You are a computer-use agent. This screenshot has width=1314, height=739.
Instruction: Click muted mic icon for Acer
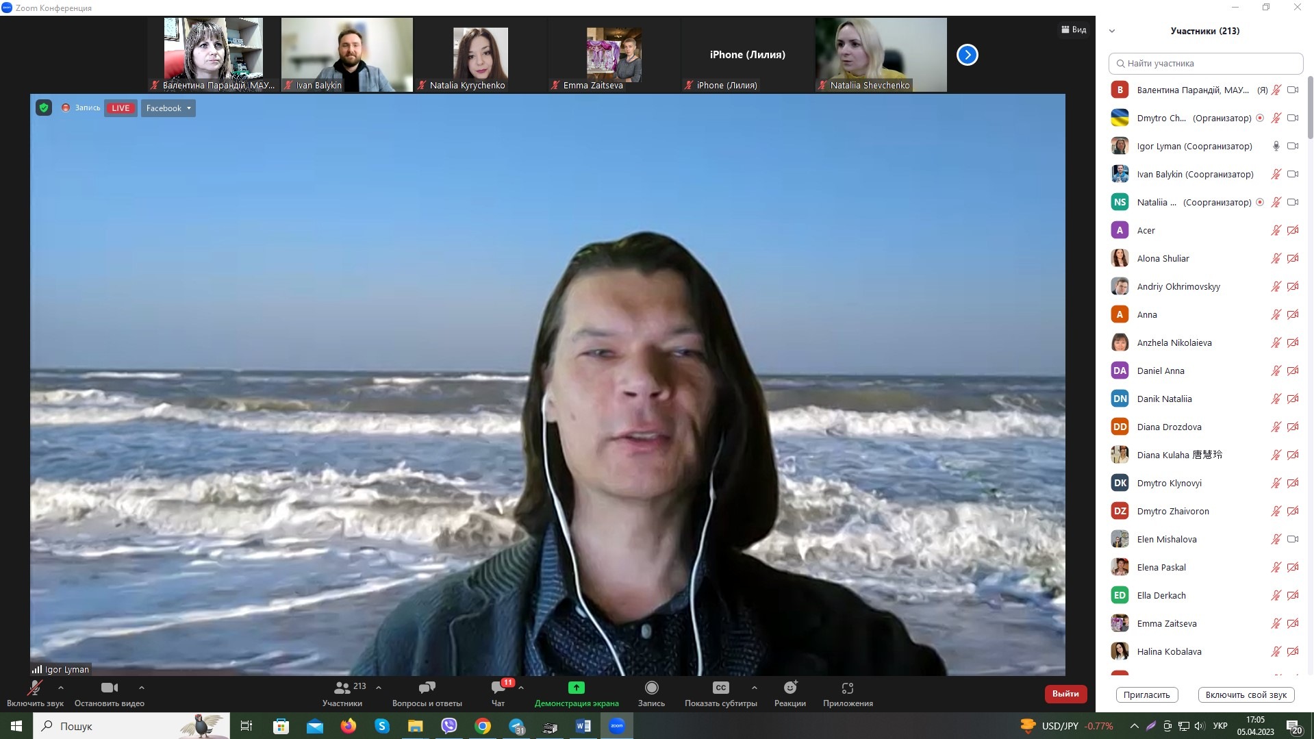1276,230
